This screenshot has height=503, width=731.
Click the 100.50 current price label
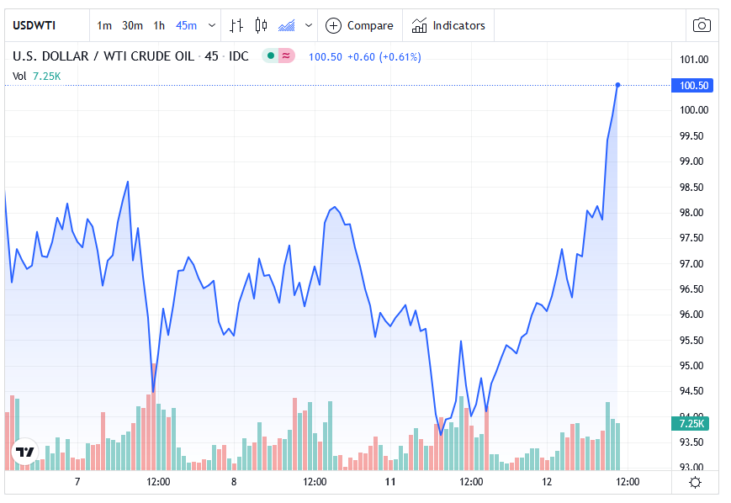tap(691, 85)
